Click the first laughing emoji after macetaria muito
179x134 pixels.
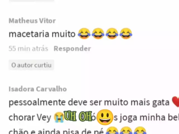pyautogui.click(x=84, y=33)
